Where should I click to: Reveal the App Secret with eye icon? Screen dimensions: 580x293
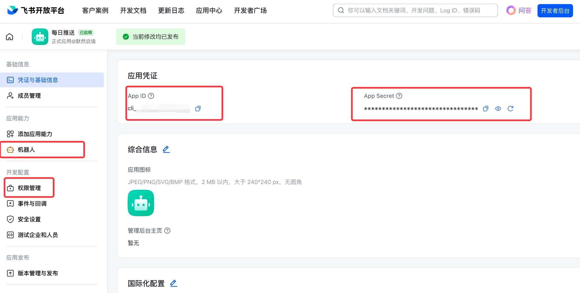tap(498, 109)
